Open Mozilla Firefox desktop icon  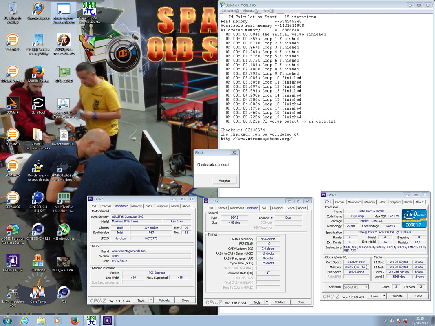(38, 74)
